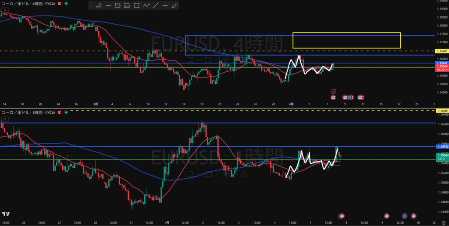Click the blue 1.15742 price label on upper chart

click(441, 64)
